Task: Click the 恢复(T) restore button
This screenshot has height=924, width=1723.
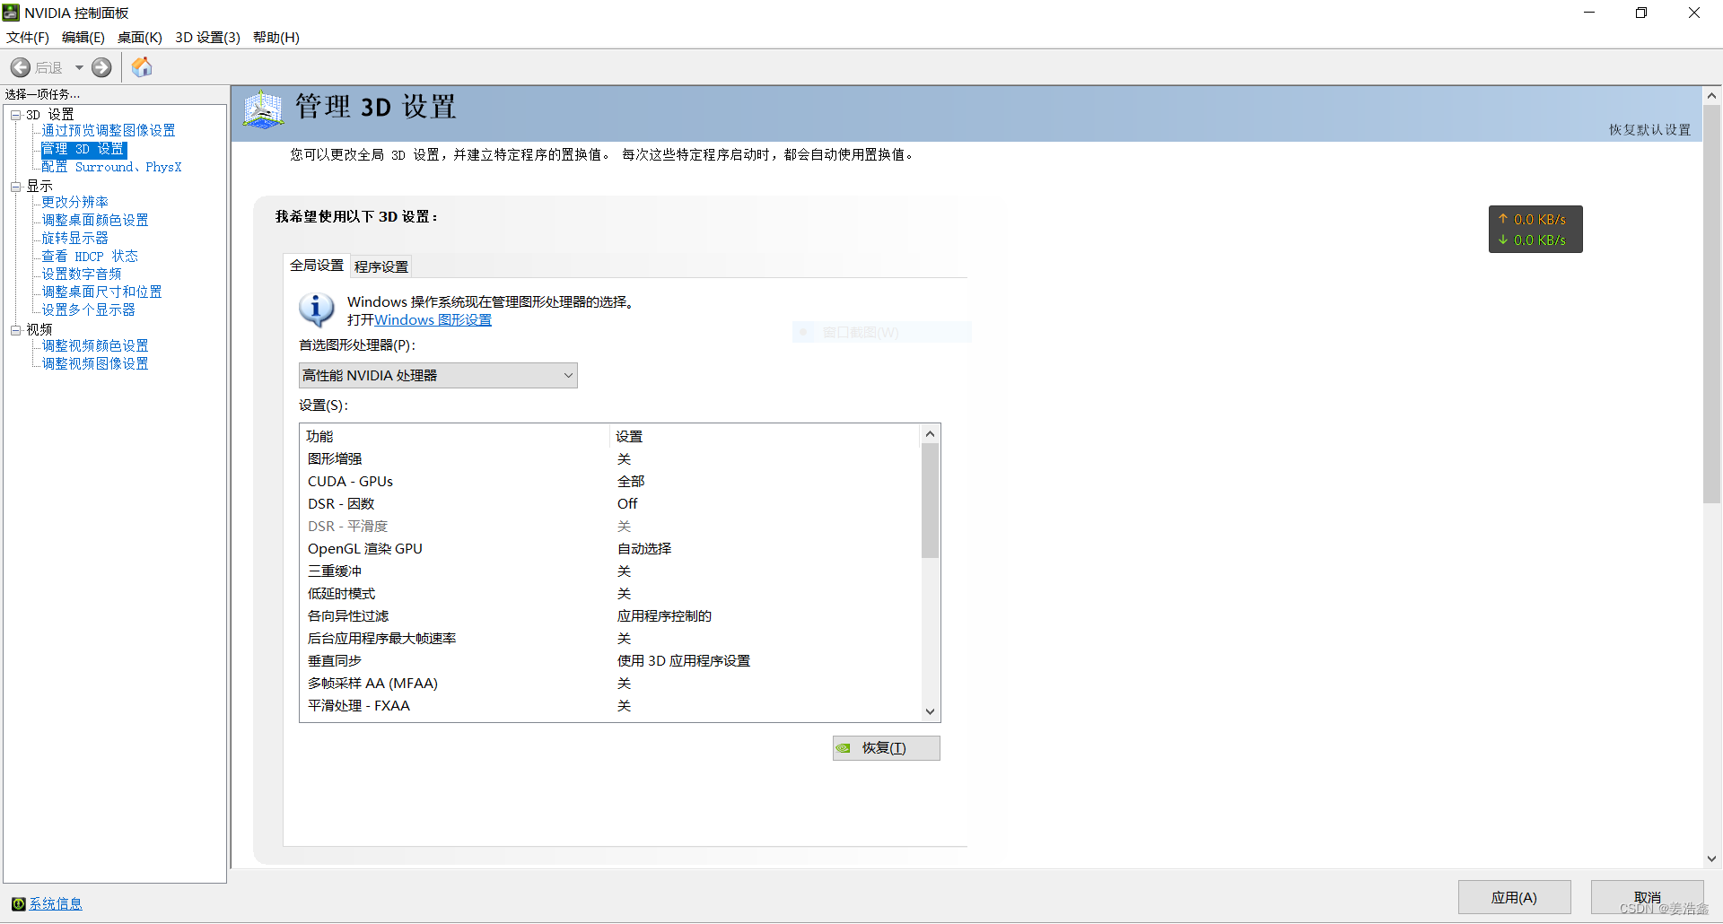Action: tap(885, 747)
